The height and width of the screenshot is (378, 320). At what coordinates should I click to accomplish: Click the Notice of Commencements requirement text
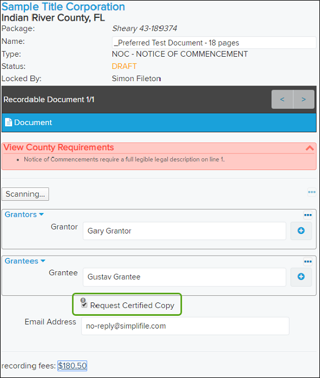pos(124,160)
